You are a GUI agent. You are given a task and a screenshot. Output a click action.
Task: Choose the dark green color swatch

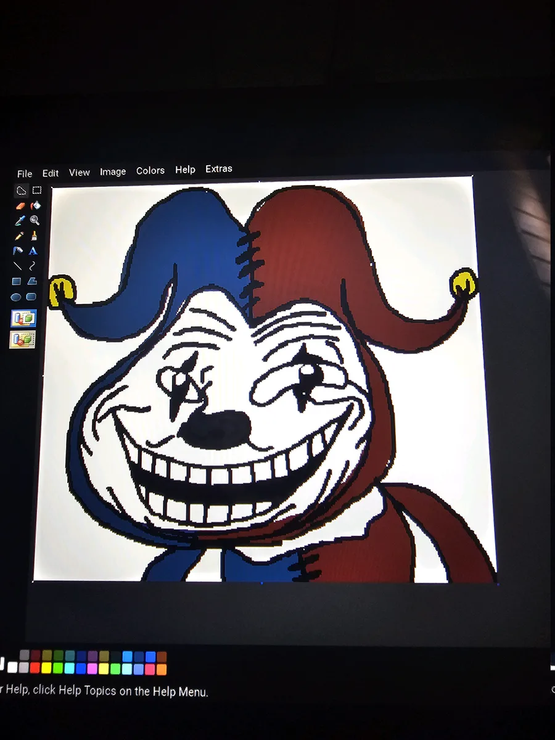tap(59, 655)
